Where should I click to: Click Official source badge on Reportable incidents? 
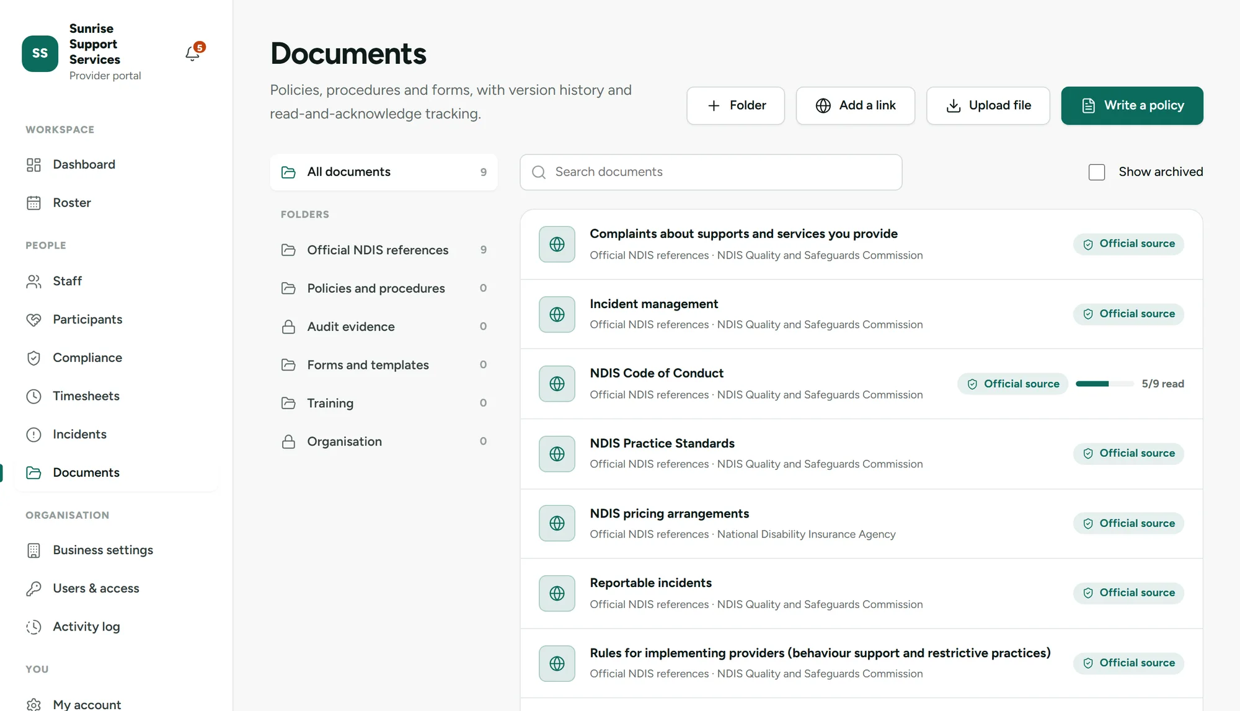tap(1128, 593)
